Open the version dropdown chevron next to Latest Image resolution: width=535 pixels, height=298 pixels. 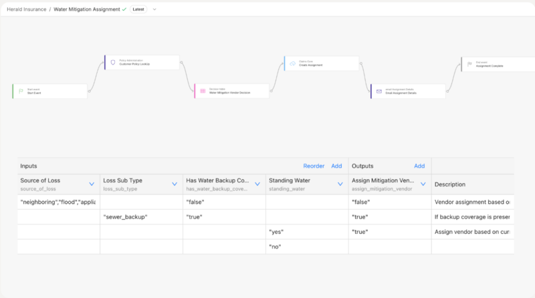155,9
